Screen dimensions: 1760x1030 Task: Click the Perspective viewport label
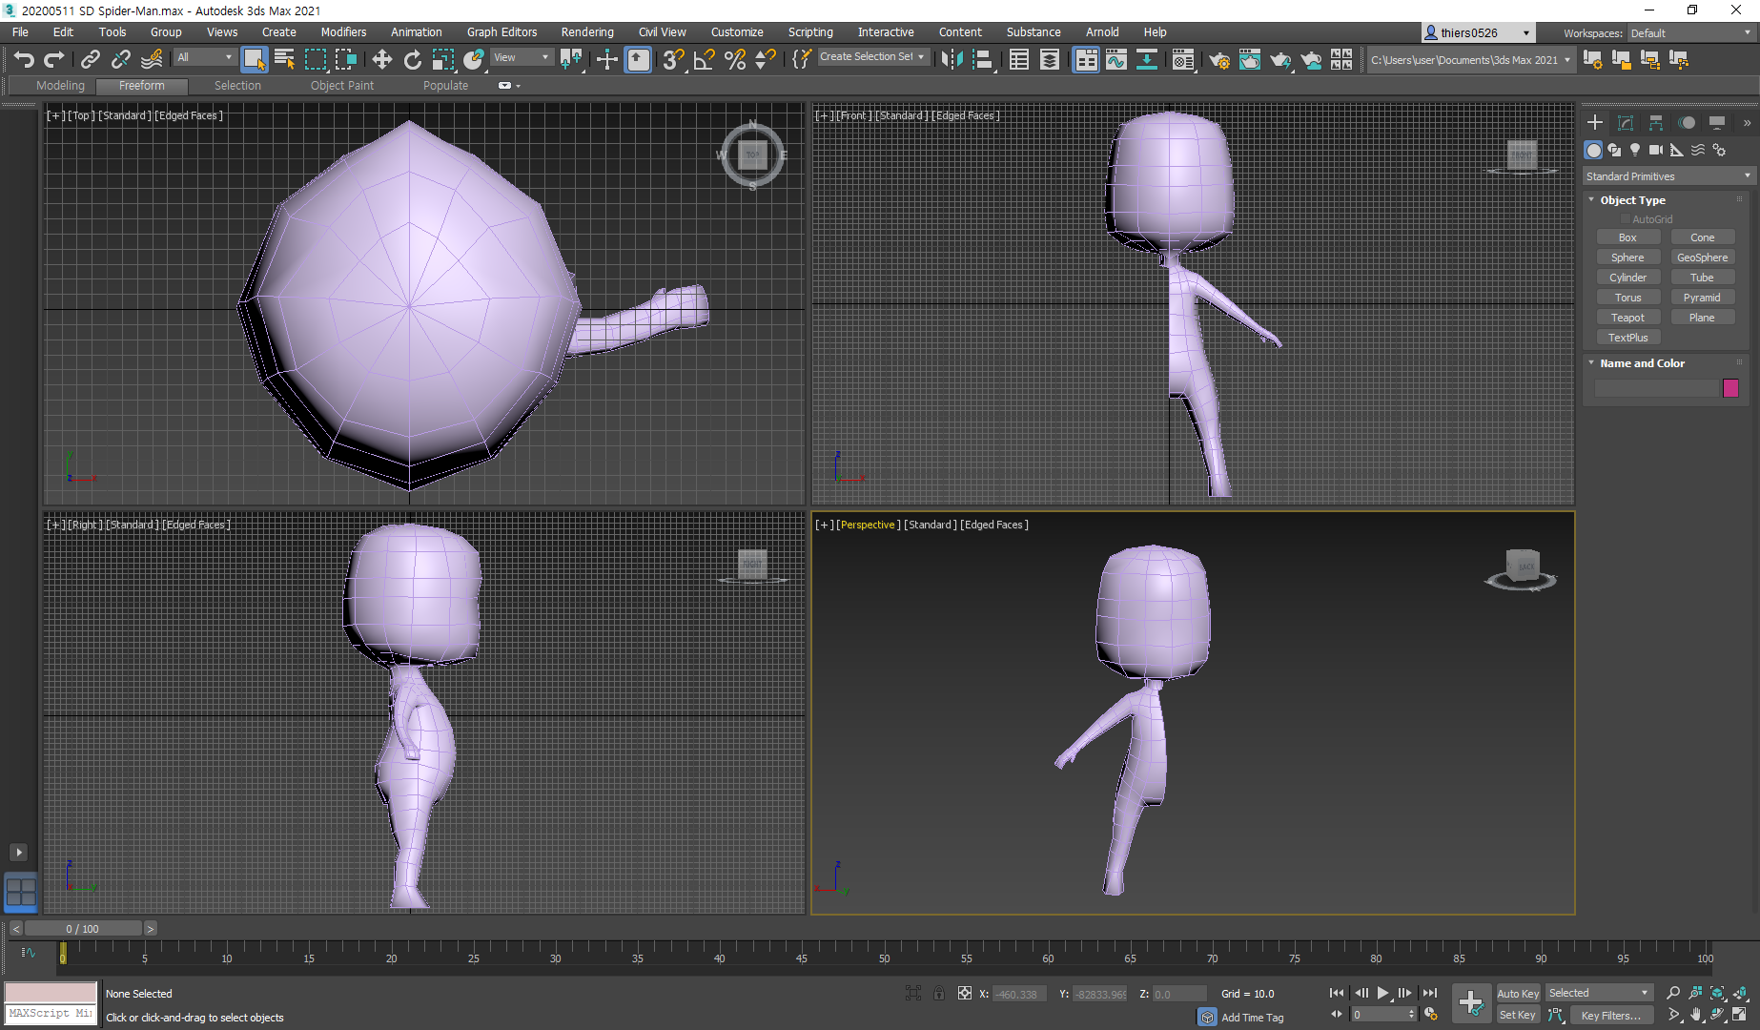[868, 525]
